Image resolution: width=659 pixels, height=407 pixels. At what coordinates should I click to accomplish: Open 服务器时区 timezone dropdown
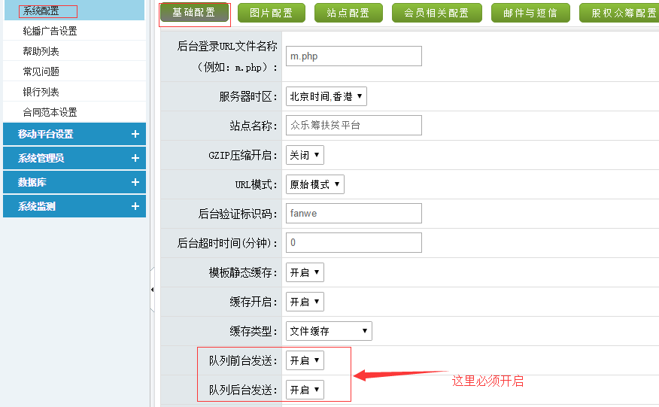pos(326,96)
